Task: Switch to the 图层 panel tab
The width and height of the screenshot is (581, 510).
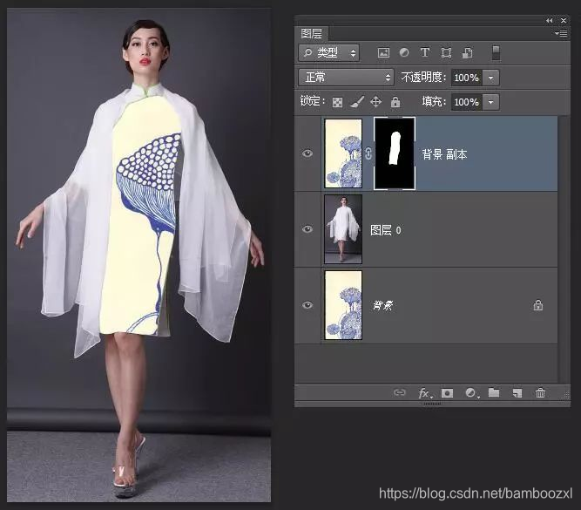Action: 311,33
